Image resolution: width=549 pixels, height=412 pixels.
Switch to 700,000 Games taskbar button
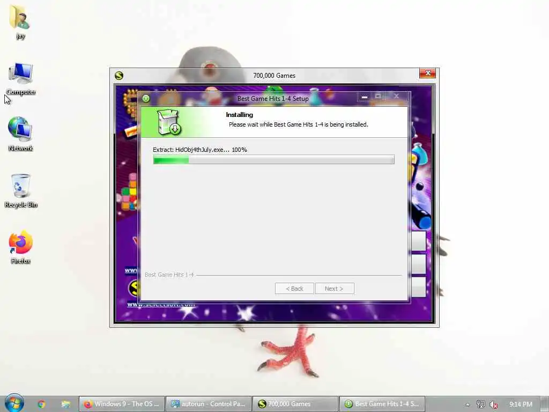(295, 404)
